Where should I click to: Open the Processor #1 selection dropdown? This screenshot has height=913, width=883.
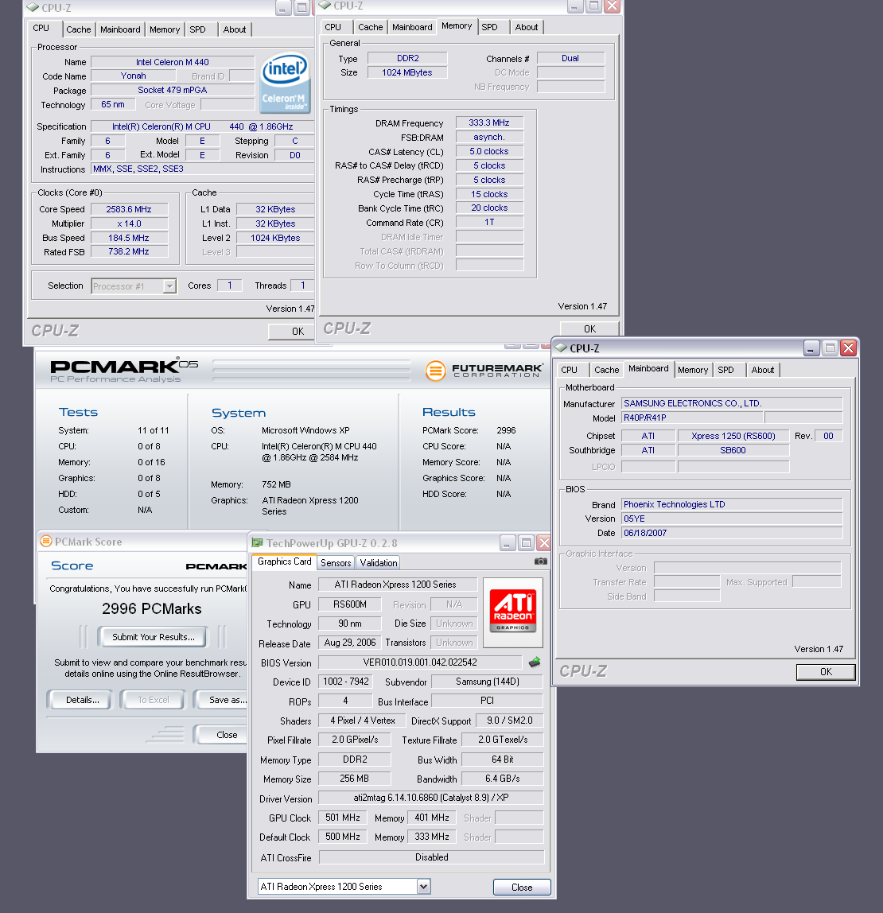[x=169, y=286]
